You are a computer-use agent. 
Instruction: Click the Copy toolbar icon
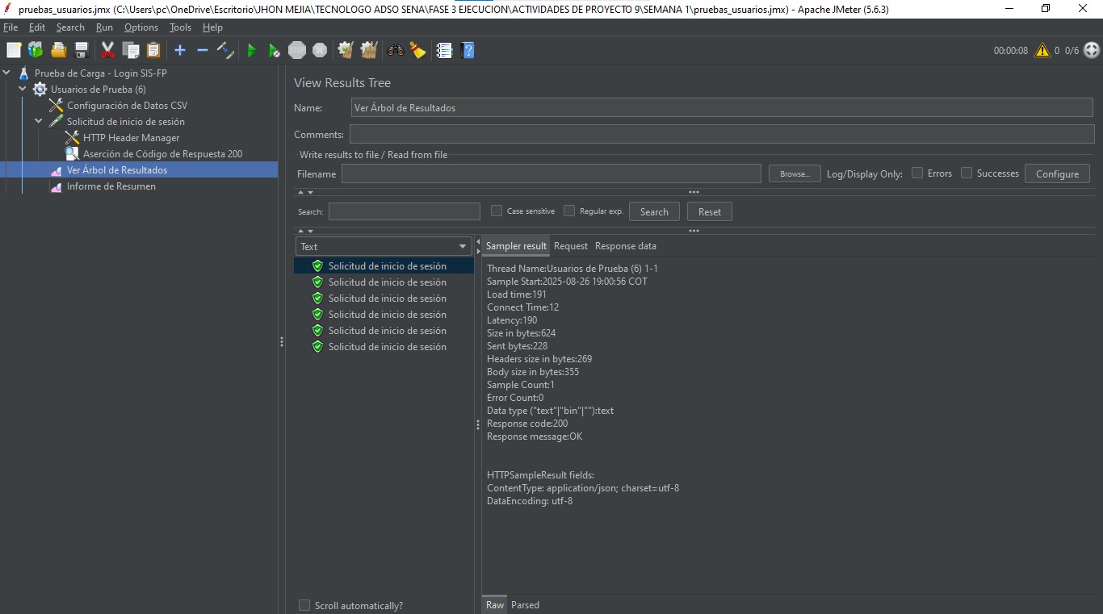point(130,50)
